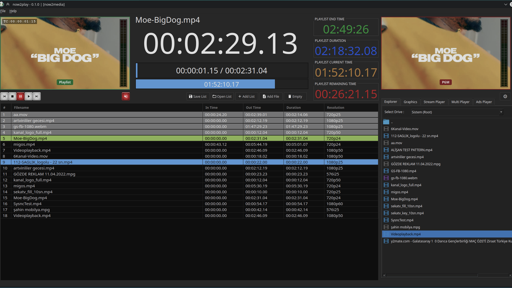
Task: Click film icon beside GS-FB-1080.mp4
Action: (x=386, y=171)
